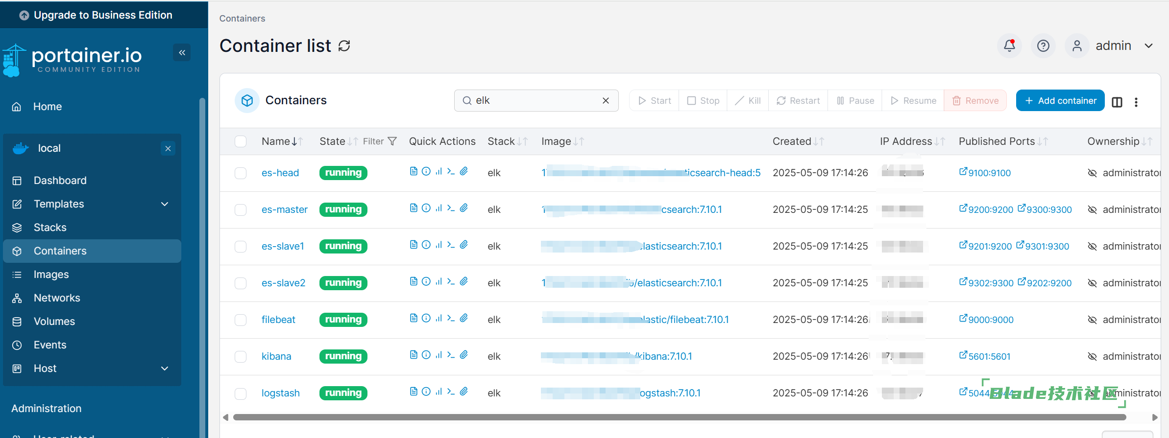Viewport: 1169px width, 438px height.
Task: Open notifications bell
Action: pyautogui.click(x=1009, y=46)
